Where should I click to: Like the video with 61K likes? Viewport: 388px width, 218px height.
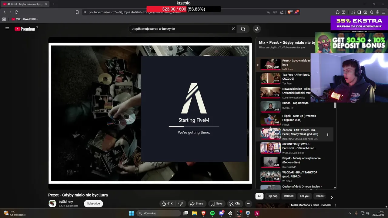click(167, 203)
